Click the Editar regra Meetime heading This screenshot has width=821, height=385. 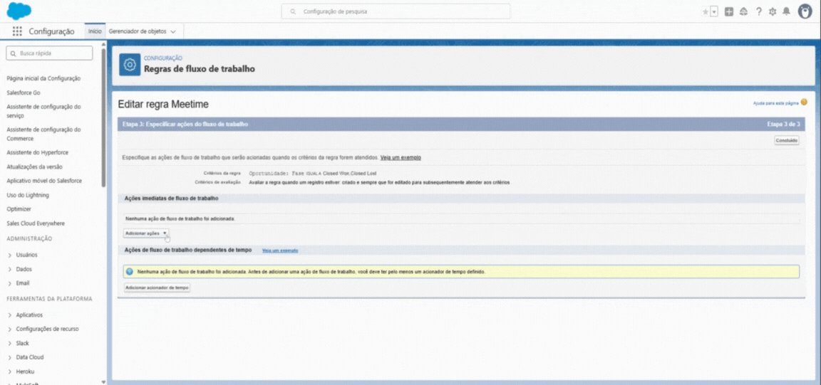[x=163, y=105]
